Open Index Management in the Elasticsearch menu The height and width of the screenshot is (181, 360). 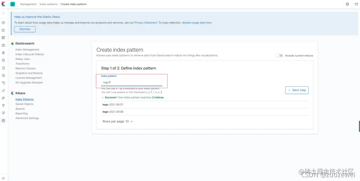click(27, 50)
